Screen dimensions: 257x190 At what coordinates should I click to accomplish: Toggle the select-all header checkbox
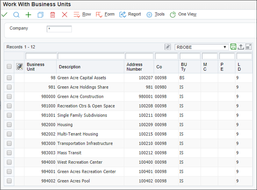[x=9, y=67]
